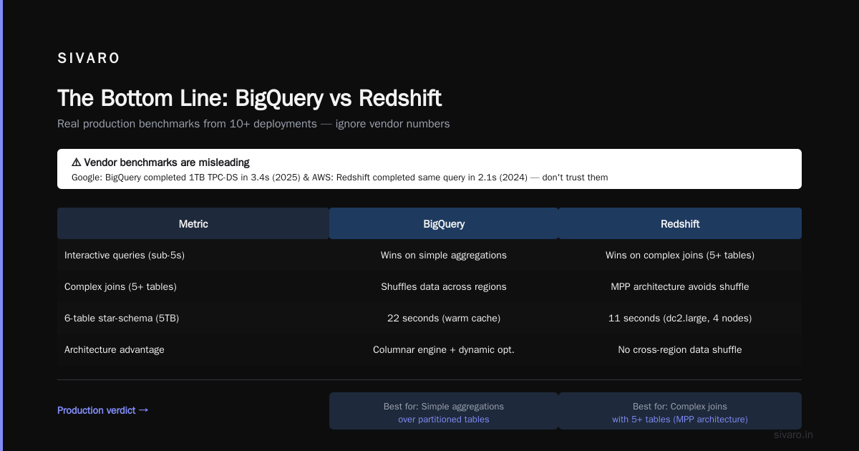Click 'MPP architecture avoids shuffle' cell
Viewport: 859px width, 451px height.
click(x=680, y=286)
